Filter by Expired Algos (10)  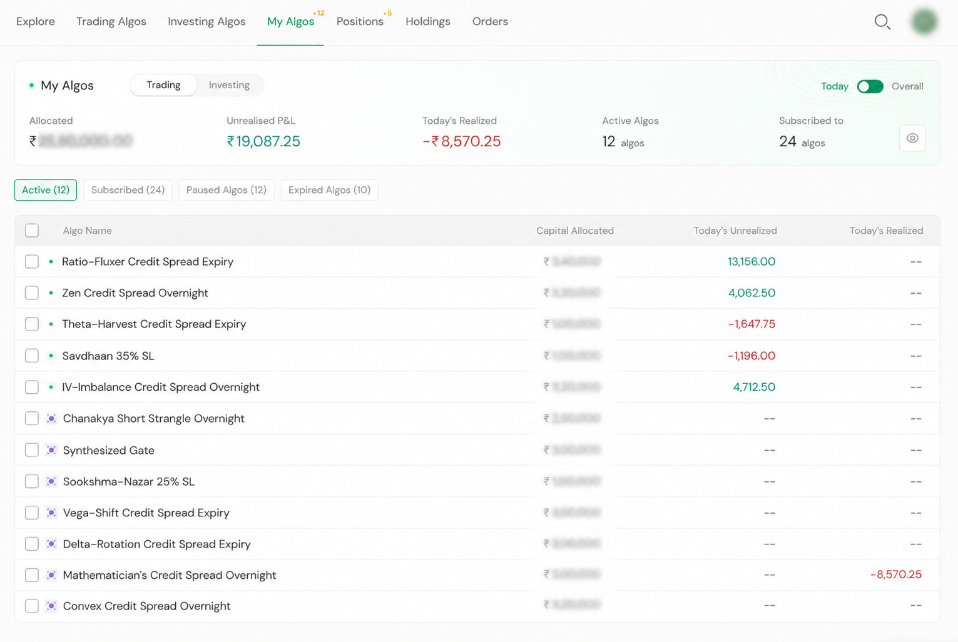click(329, 190)
